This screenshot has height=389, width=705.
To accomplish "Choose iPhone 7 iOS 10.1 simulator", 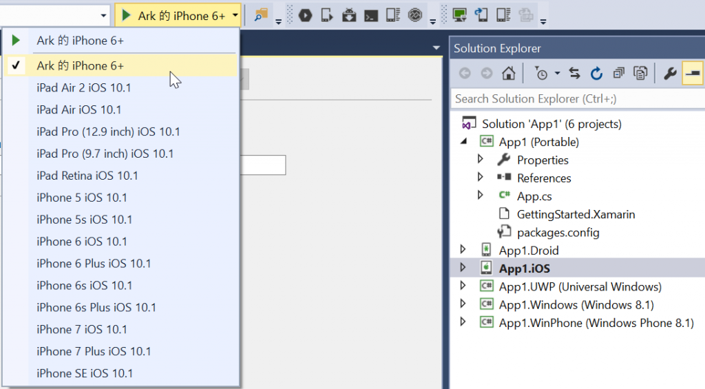I will click(121, 330).
